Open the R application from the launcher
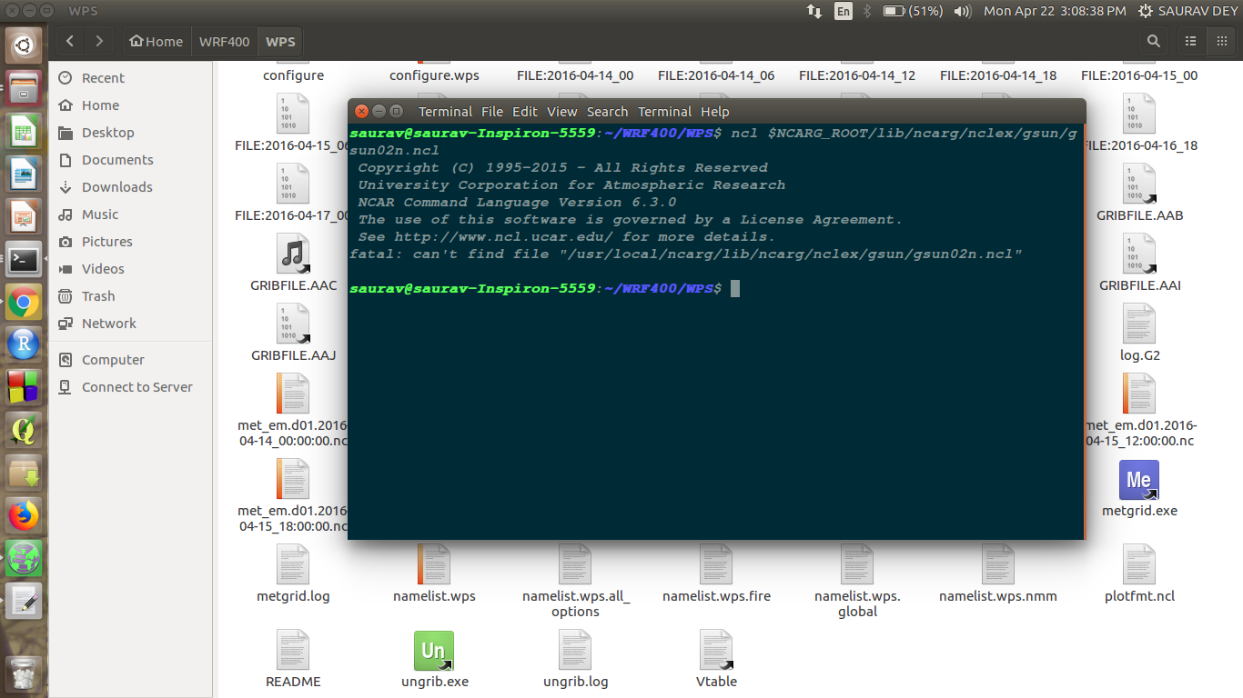This screenshot has width=1243, height=698. pos(24,344)
